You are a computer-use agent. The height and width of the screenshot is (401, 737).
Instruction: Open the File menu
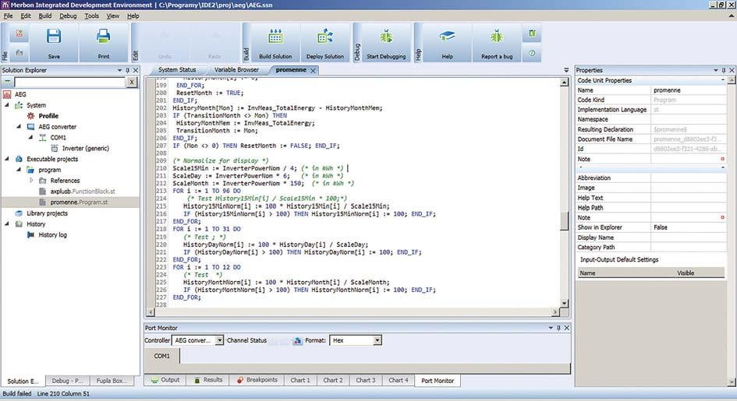[x=8, y=16]
